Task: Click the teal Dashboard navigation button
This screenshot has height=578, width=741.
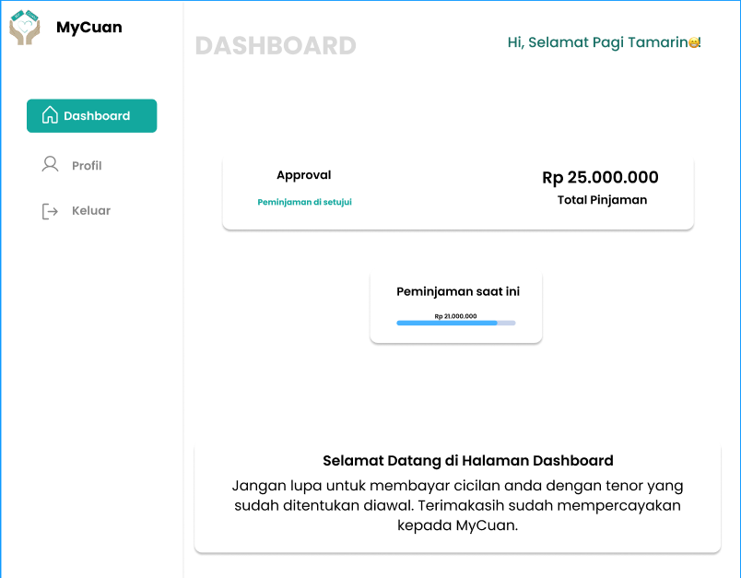Action: [x=91, y=115]
